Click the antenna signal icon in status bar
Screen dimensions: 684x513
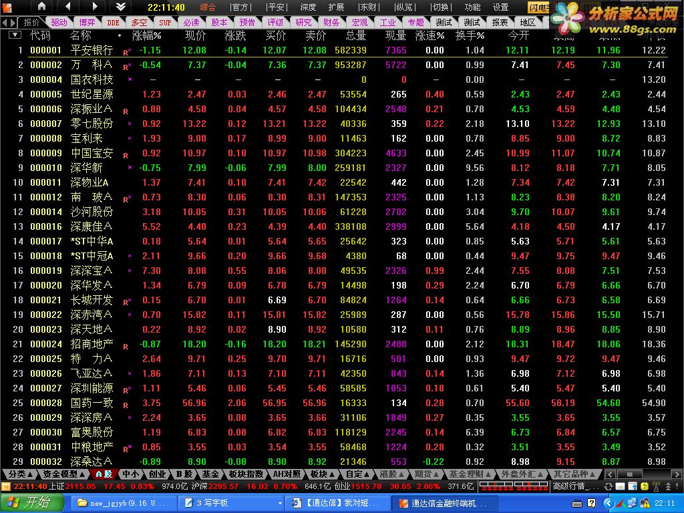(x=656, y=486)
